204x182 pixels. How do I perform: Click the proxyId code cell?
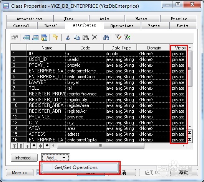(85, 65)
